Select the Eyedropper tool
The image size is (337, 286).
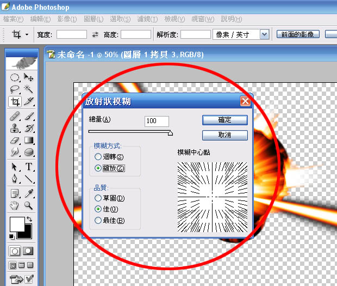point(29,193)
